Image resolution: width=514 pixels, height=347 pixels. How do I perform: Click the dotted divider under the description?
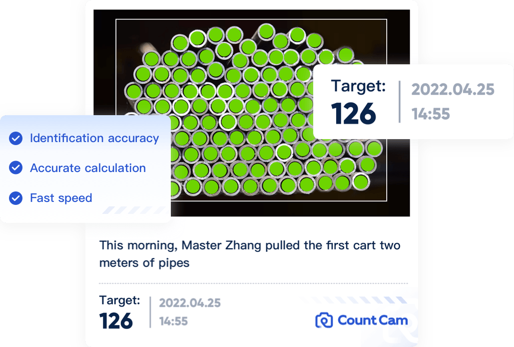(253, 283)
